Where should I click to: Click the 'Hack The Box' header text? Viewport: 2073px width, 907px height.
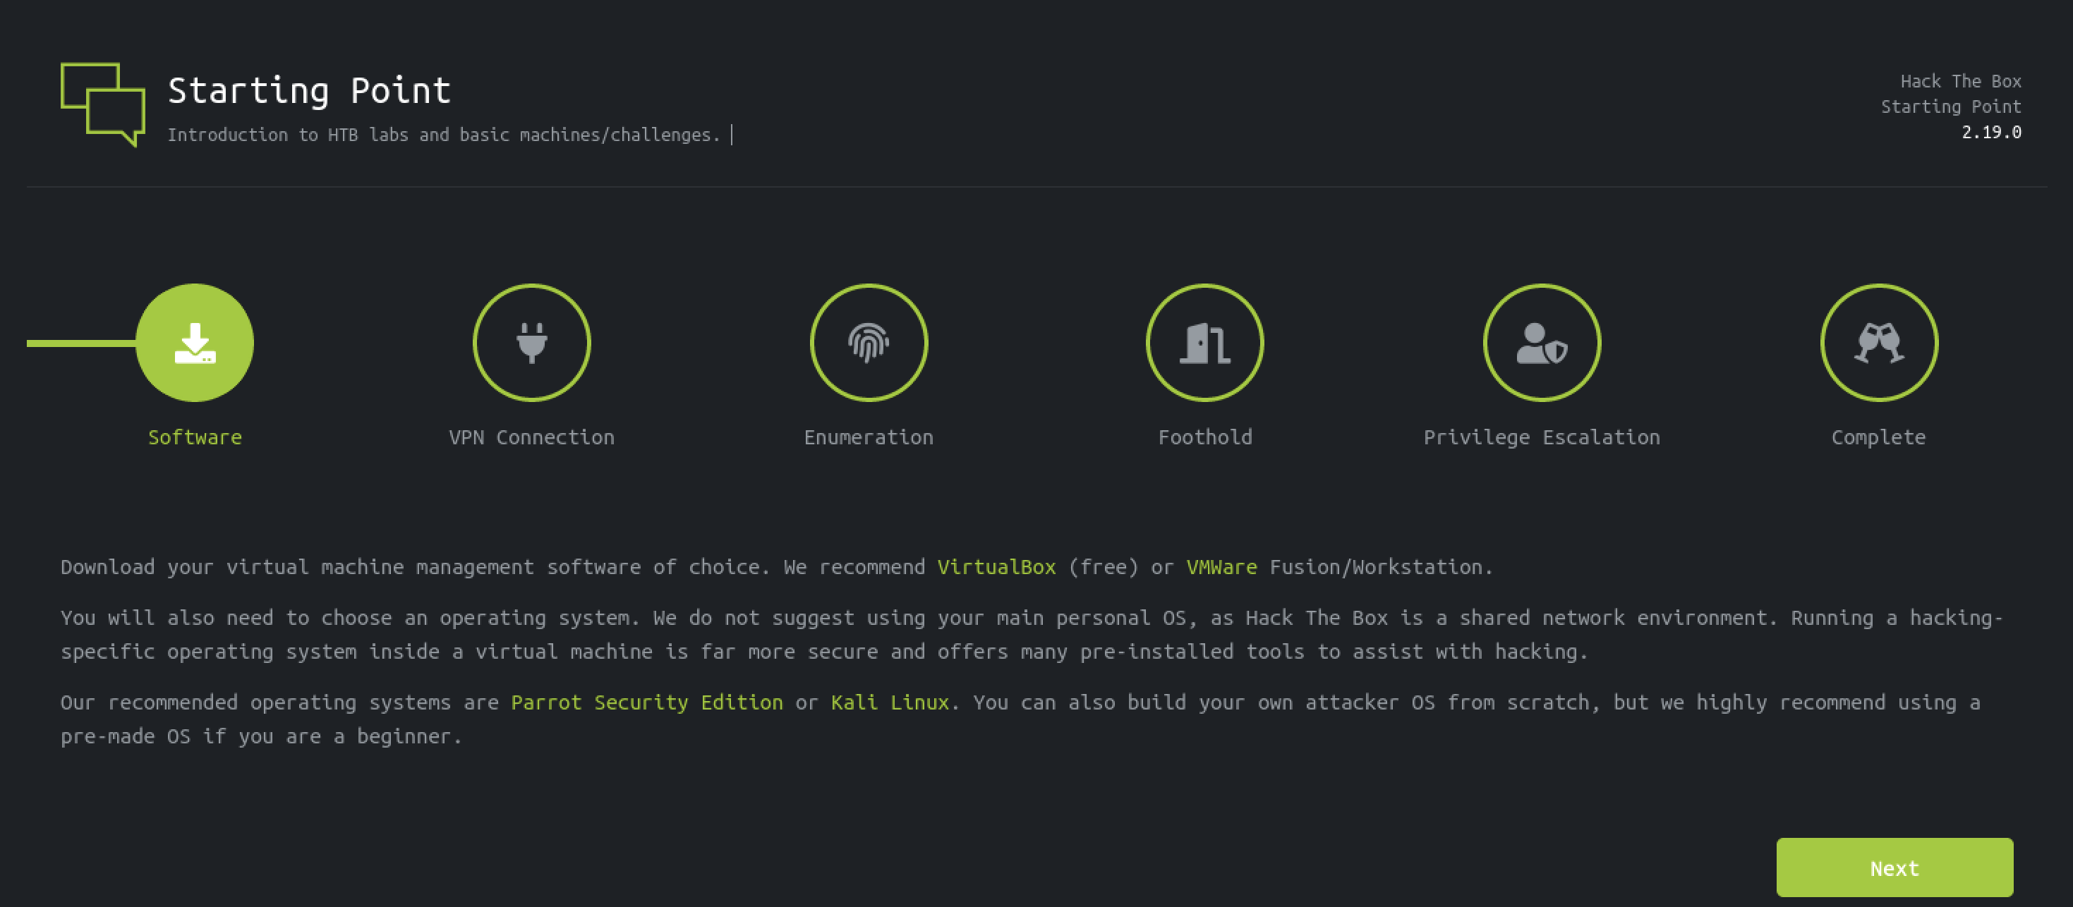point(1961,81)
